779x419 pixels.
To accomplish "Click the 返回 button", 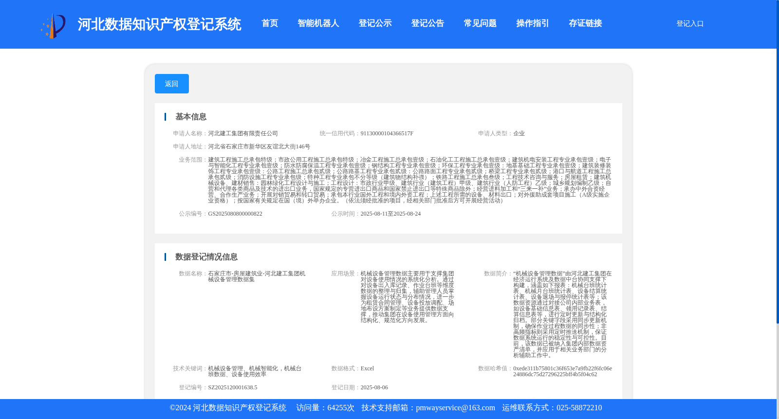I will [172, 84].
